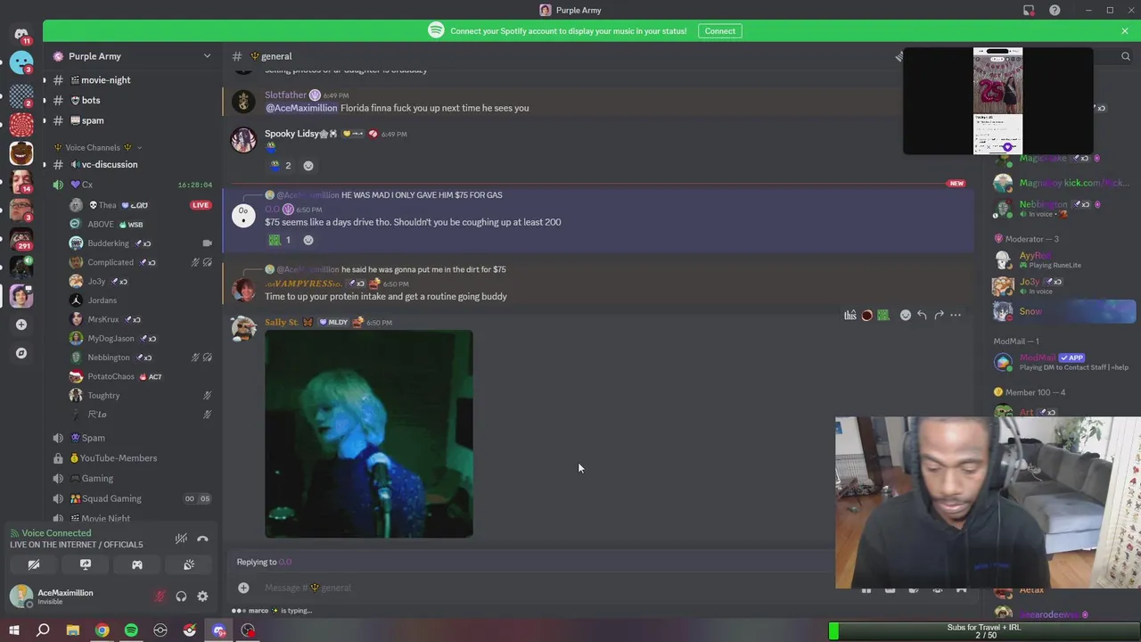Click Slotfather username in chat
Image resolution: width=1141 pixels, height=642 pixels.
pyautogui.click(x=285, y=95)
